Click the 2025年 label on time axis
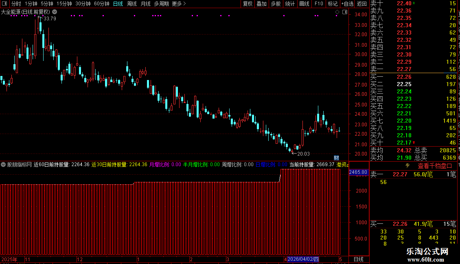The height and width of the screenshot is (264, 460). coord(9,259)
